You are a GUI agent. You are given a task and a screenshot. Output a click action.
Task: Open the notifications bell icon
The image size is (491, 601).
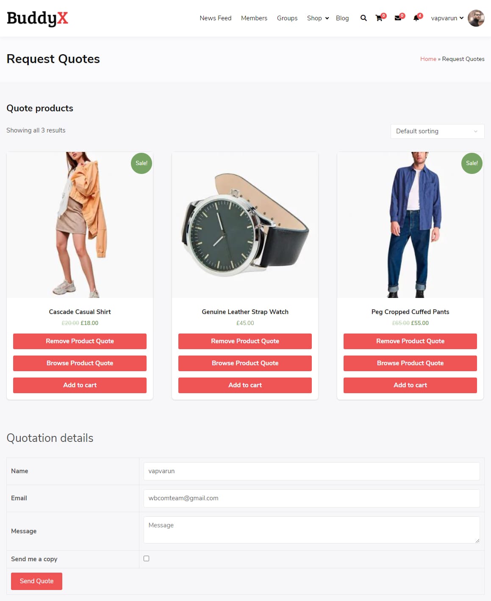tap(416, 18)
